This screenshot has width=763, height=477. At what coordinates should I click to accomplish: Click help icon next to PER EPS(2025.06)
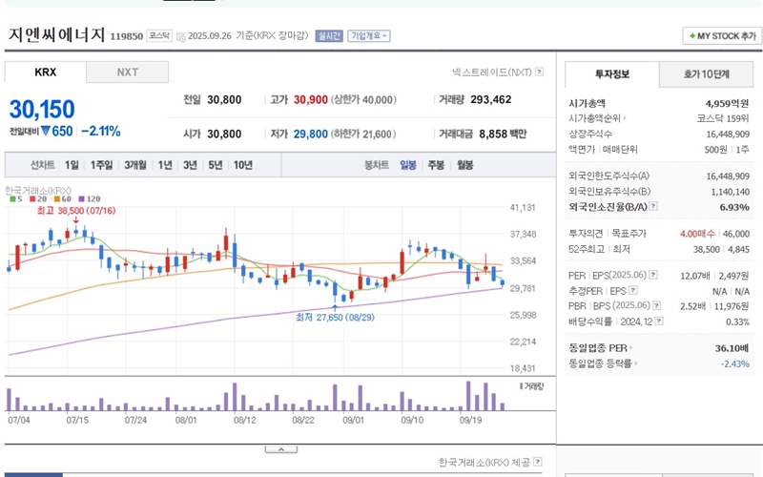click(x=653, y=275)
